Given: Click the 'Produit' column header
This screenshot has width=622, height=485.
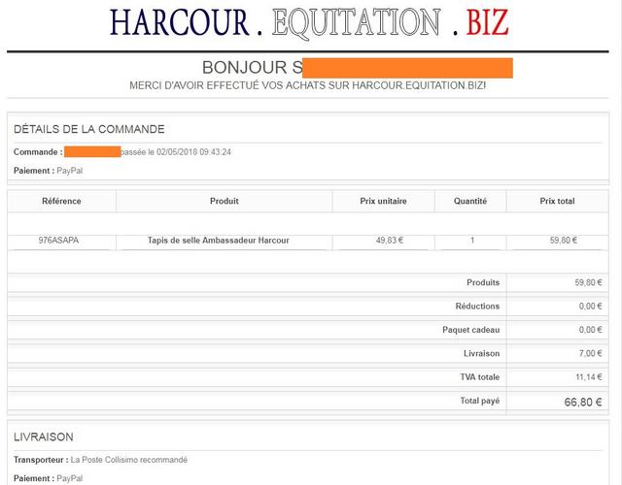Looking at the screenshot, I should pos(225,201).
